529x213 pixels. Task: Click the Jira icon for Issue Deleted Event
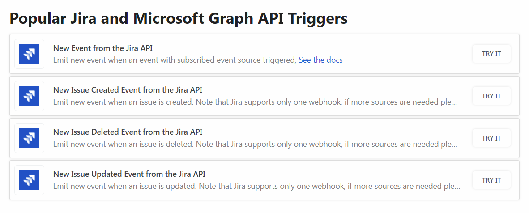click(30, 138)
